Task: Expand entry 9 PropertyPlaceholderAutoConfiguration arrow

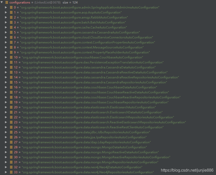Action: pos(6,52)
